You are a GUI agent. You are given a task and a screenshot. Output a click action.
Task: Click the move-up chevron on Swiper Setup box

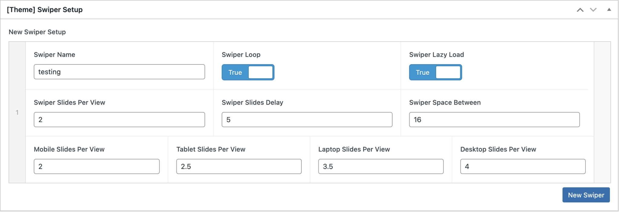tap(580, 9)
